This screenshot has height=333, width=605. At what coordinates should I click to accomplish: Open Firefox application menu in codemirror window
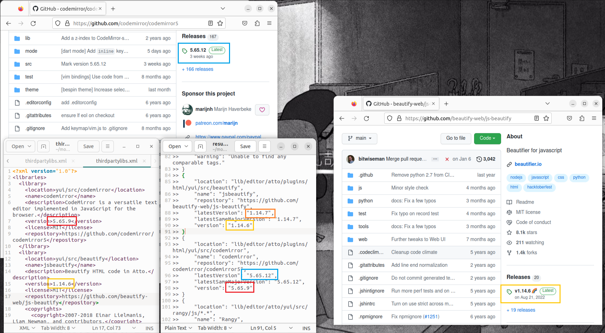click(269, 23)
